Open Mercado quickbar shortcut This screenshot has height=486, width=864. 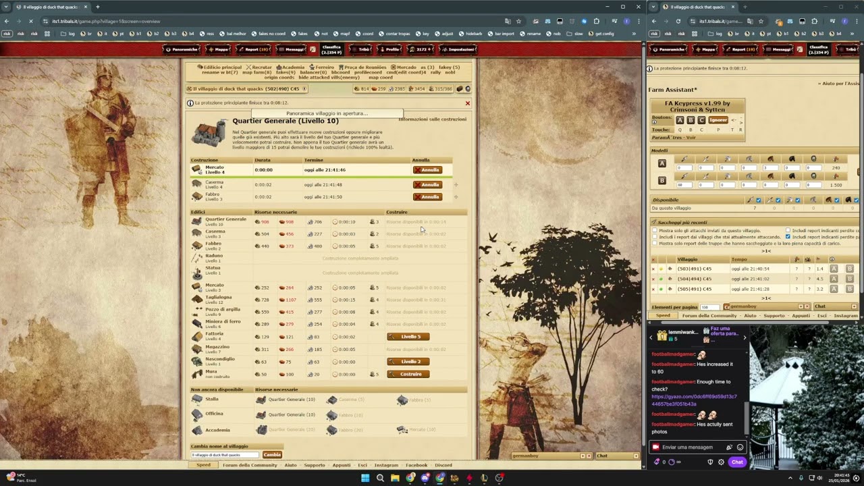(403, 67)
